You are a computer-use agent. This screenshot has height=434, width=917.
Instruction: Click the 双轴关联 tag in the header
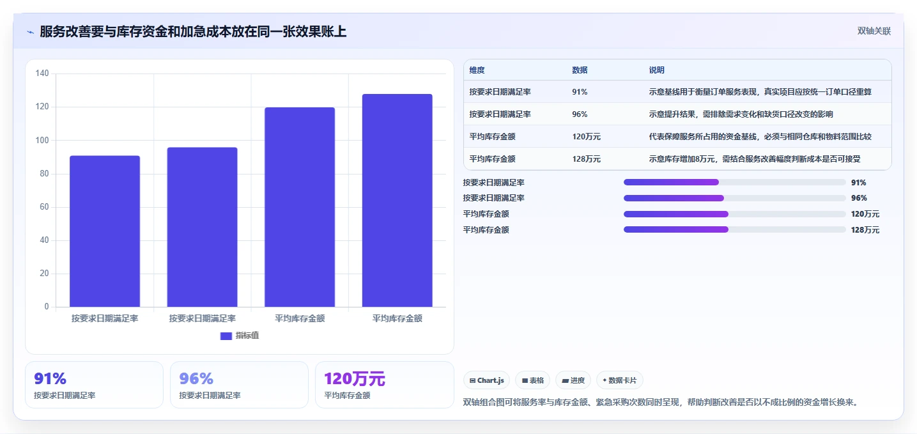pyautogui.click(x=874, y=31)
